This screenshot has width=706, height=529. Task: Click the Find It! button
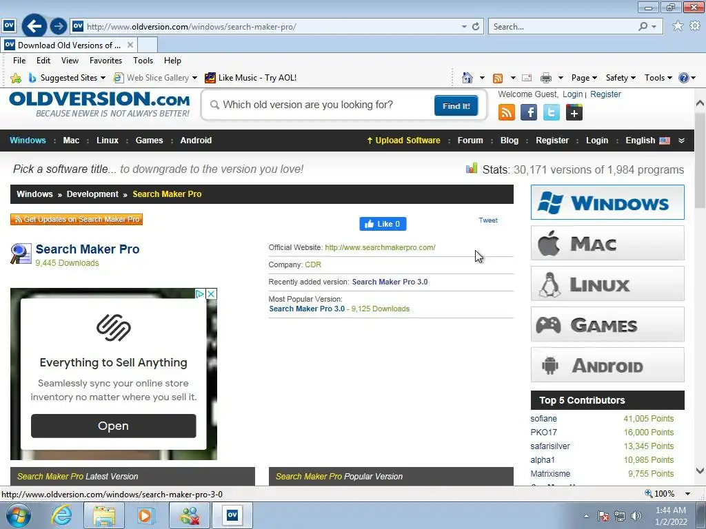(456, 105)
